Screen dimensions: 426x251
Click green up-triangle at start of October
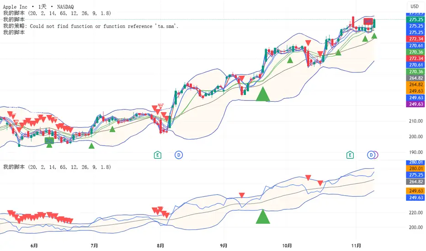pyautogui.click(x=290, y=60)
